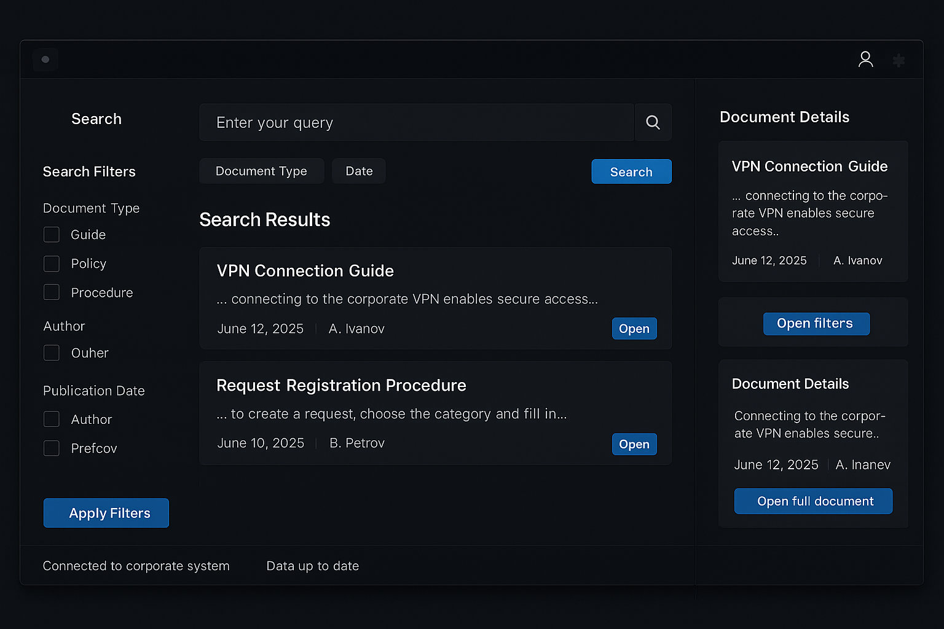Image resolution: width=944 pixels, height=629 pixels.
Task: Open the VPN Connection Guide result
Action: click(634, 329)
